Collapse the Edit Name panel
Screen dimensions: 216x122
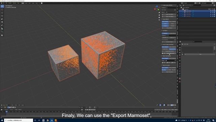162,30
